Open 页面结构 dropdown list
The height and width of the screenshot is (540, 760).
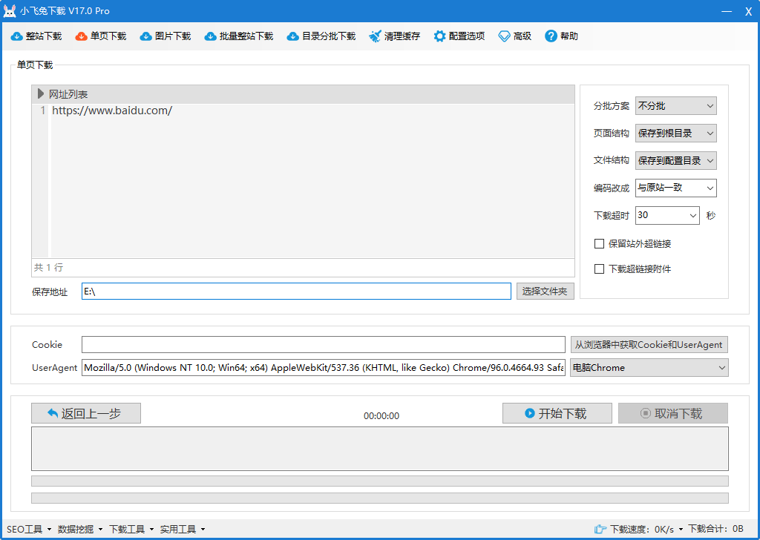click(675, 134)
